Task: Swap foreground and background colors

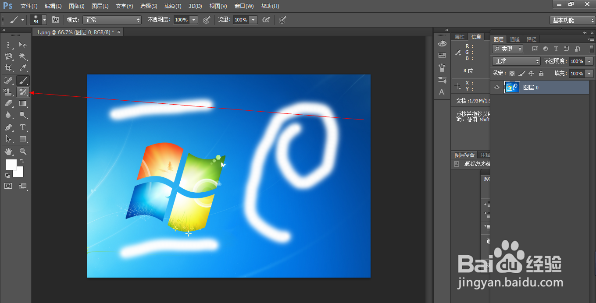Action: click(22, 161)
